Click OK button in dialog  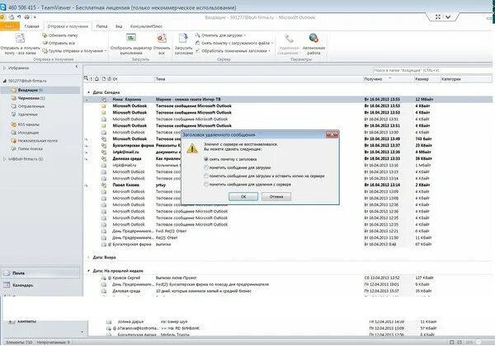243,196
